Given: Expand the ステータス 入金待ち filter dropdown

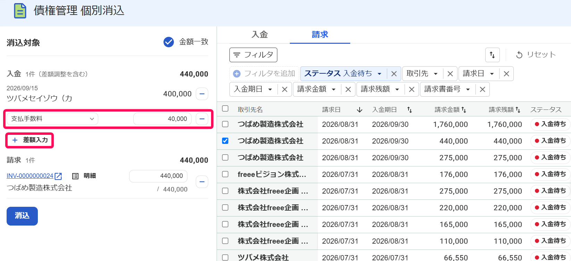Looking at the screenshot, I should 379,74.
